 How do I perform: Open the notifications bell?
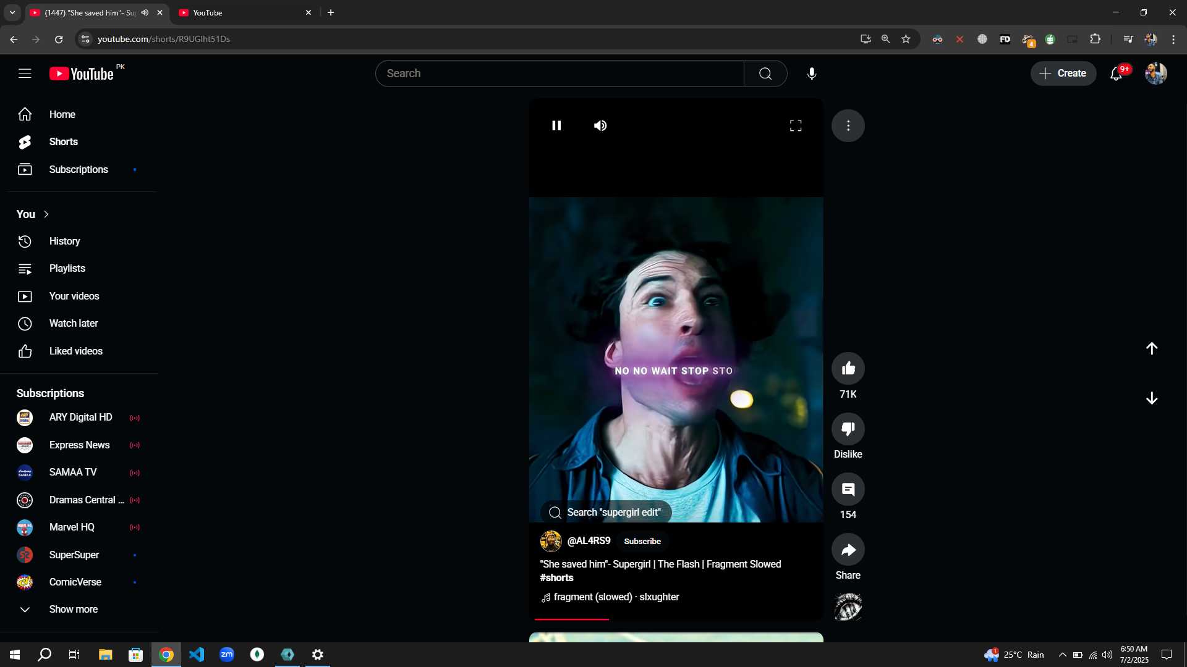coord(1116,73)
